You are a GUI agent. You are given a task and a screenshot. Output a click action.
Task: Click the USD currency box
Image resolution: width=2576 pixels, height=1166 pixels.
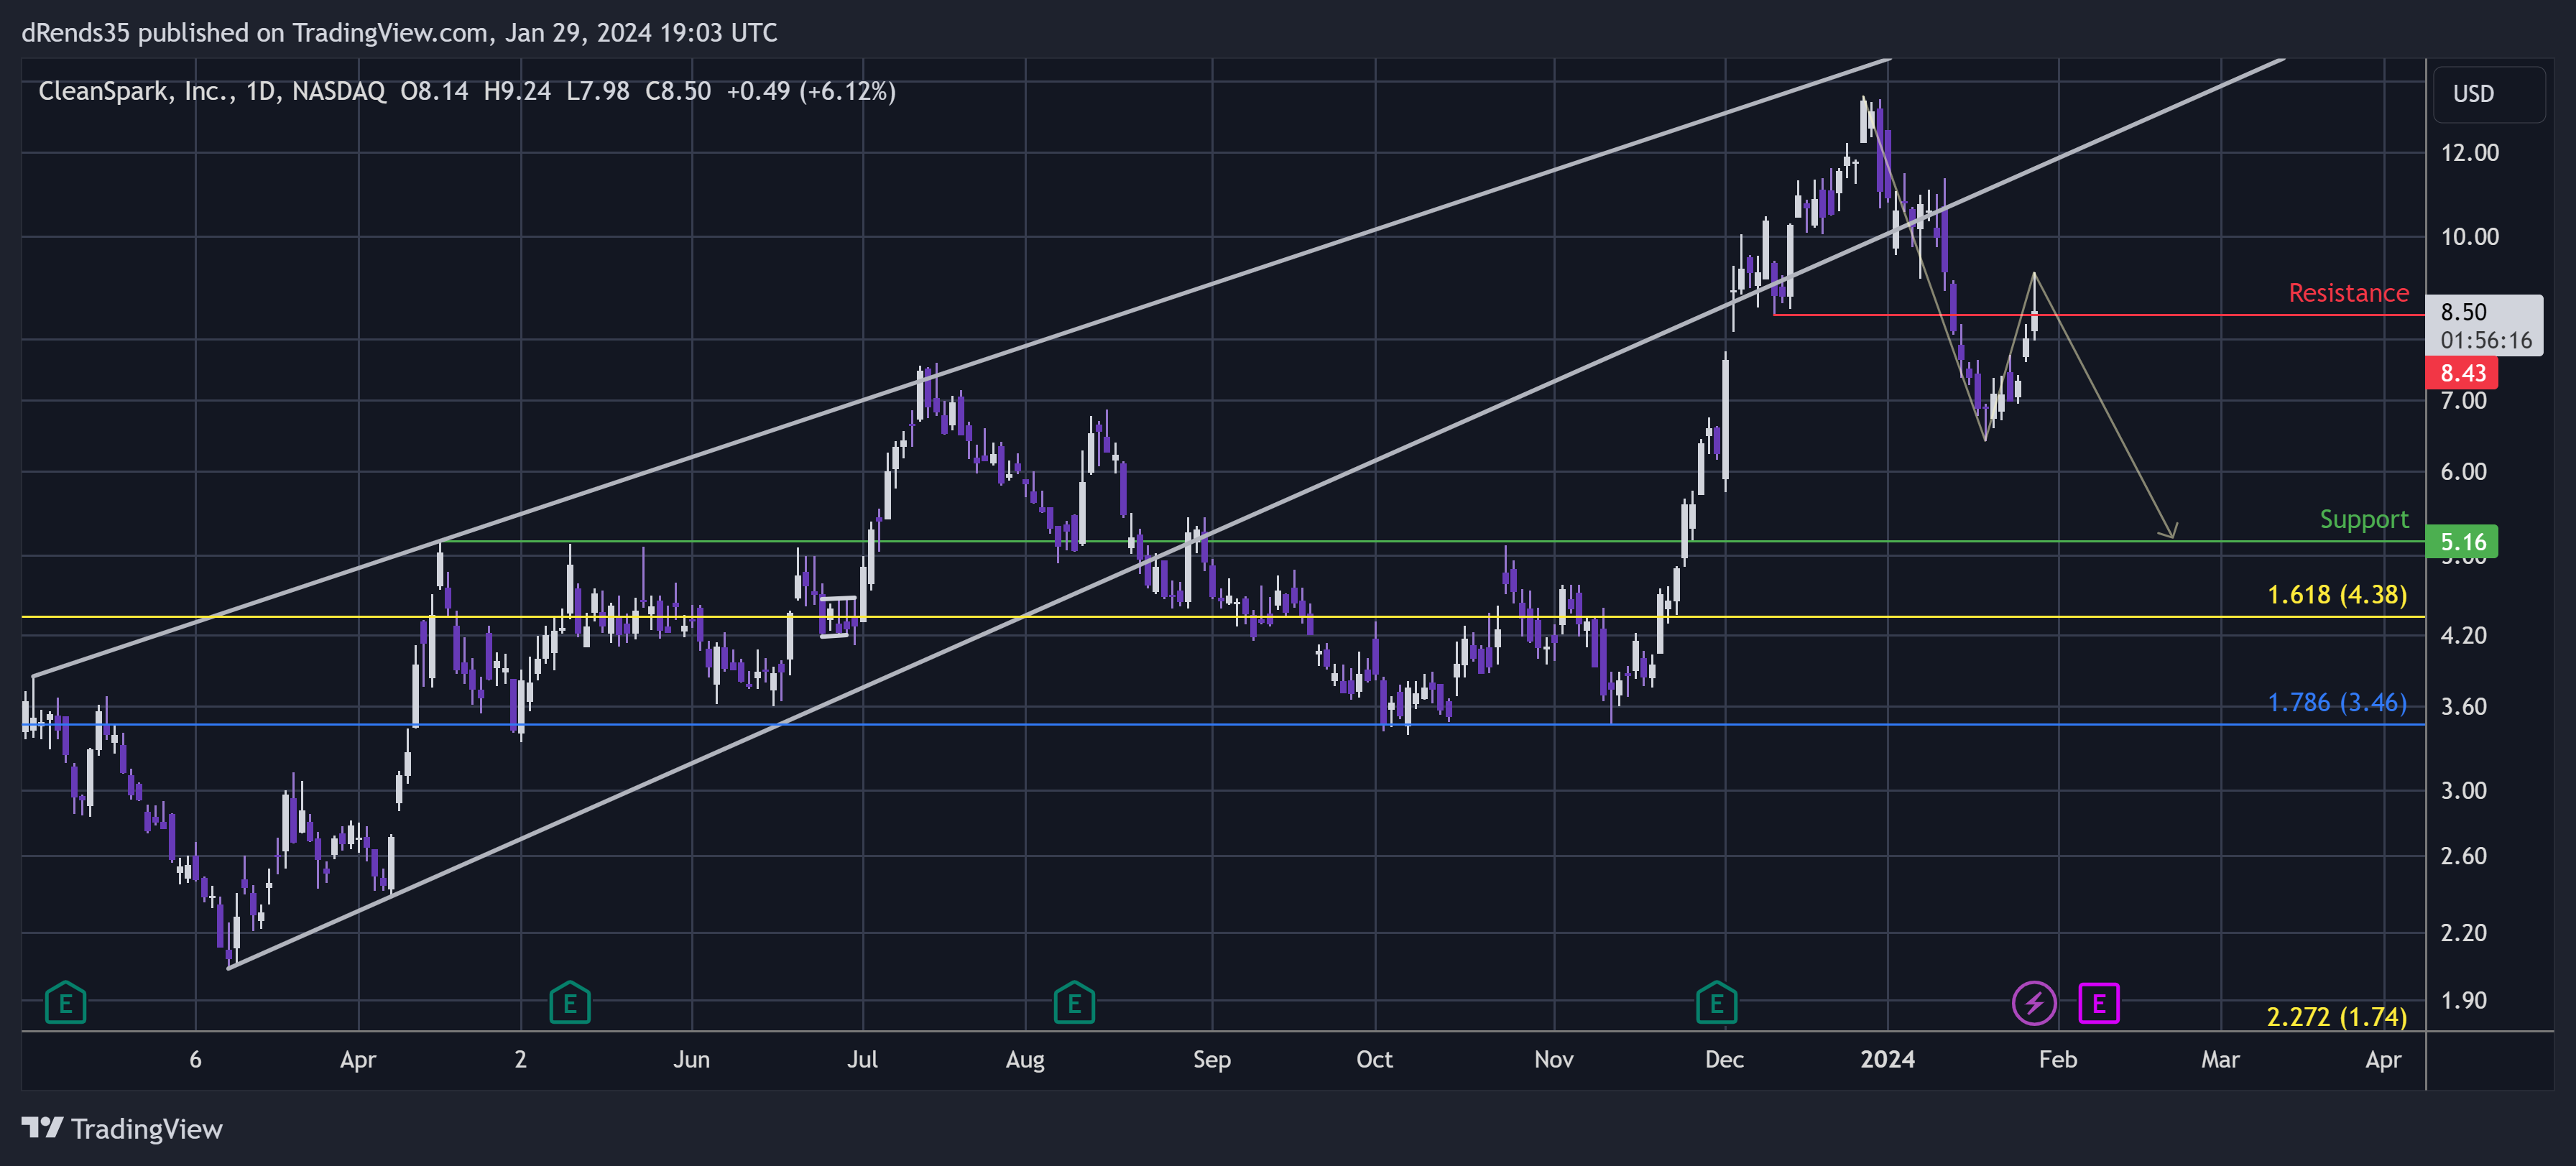click(2489, 94)
